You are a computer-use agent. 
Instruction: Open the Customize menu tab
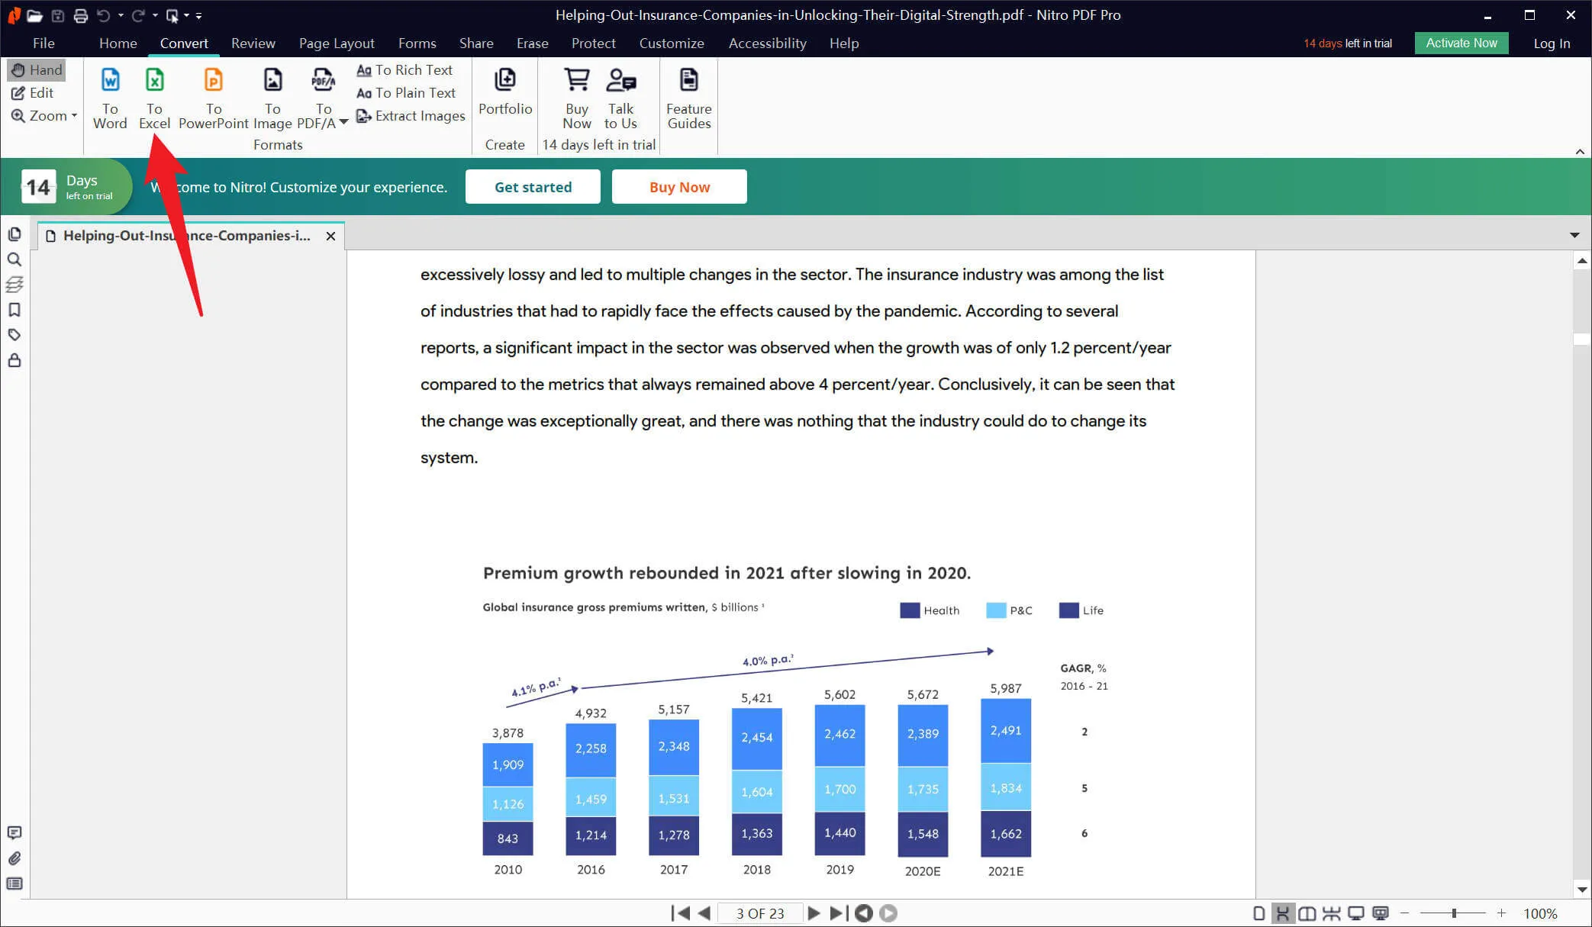[671, 42]
